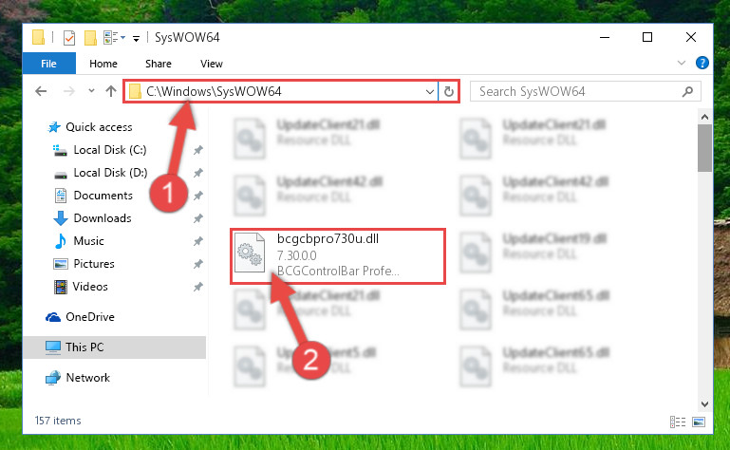Unpin Documents from Quick access

coord(198,196)
